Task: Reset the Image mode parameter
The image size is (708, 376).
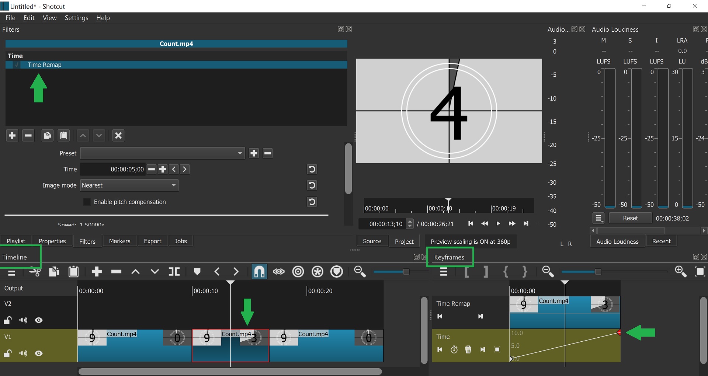Action: (x=312, y=185)
